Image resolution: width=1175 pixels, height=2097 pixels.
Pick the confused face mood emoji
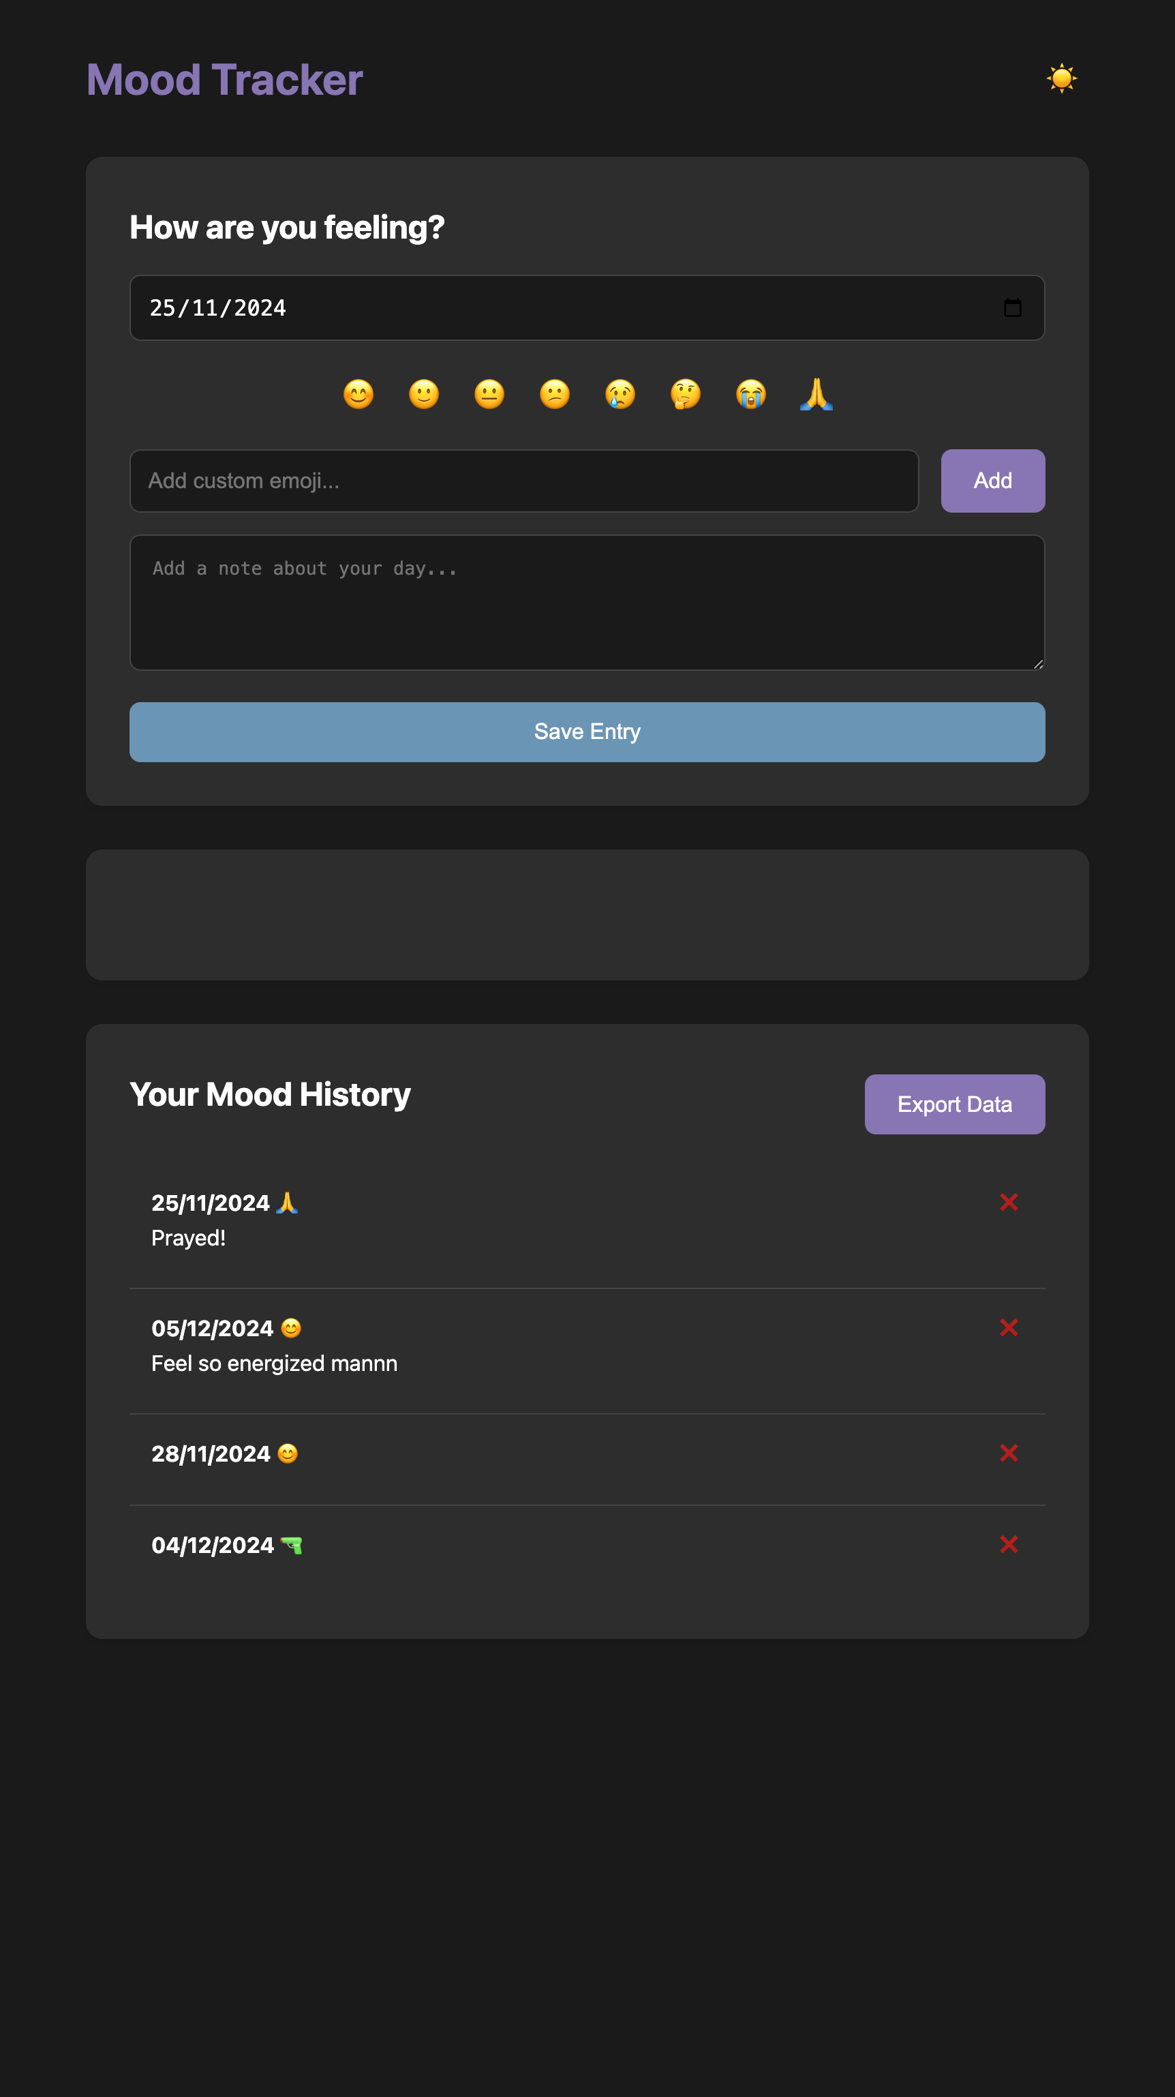(555, 394)
